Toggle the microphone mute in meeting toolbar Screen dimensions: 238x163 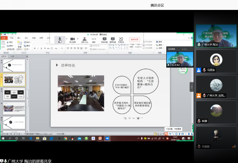point(60,40)
